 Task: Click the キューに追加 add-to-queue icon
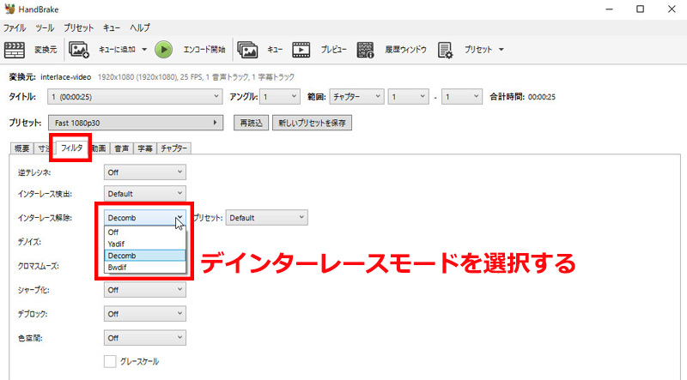[x=79, y=49]
